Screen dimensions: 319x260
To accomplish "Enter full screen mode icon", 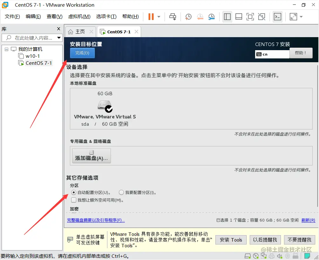I will pyautogui.click(x=250, y=17).
